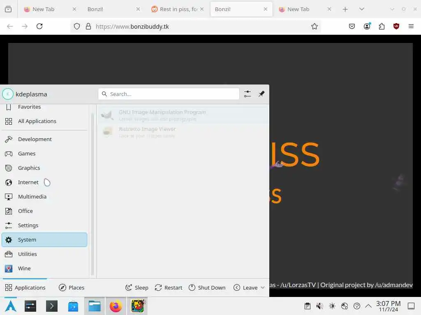
Task: Click the muted volume tray icon
Action: pos(319,306)
